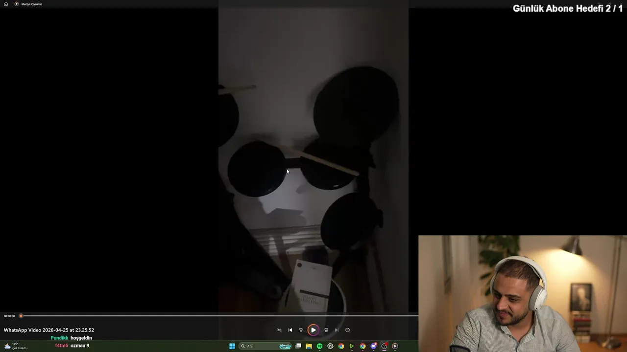
Task: Open the green play-arrow taskbar app
Action: (352, 346)
